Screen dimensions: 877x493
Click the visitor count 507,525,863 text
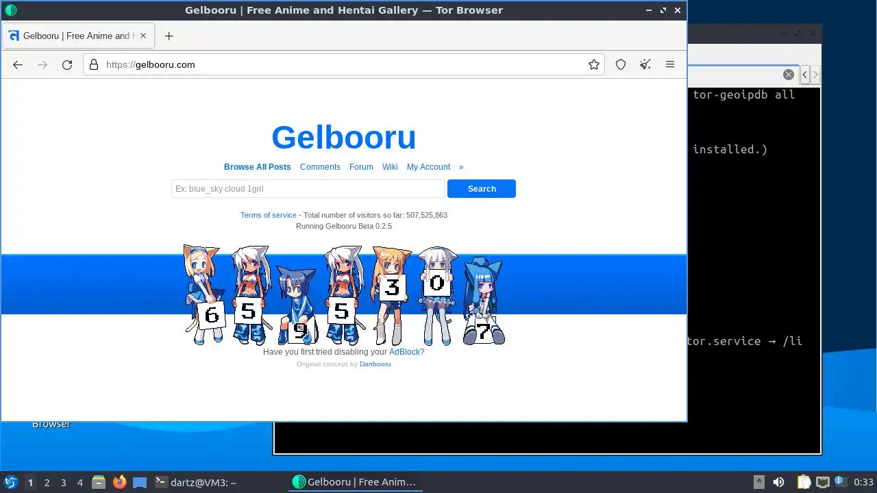(x=427, y=215)
